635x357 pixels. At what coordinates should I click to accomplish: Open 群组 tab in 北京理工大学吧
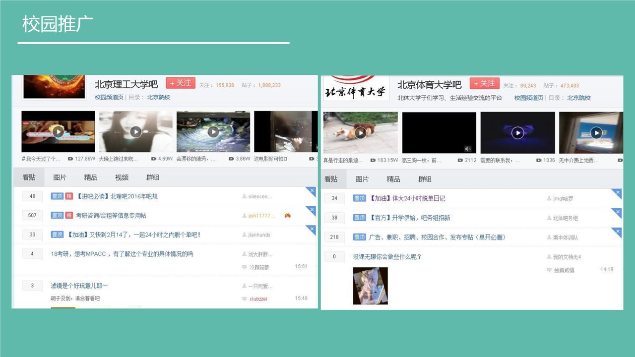click(153, 177)
